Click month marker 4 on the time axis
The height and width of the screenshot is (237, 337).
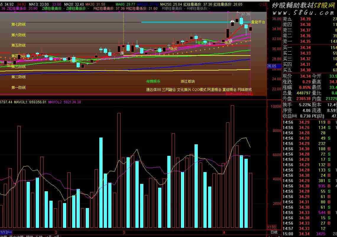tap(224, 233)
